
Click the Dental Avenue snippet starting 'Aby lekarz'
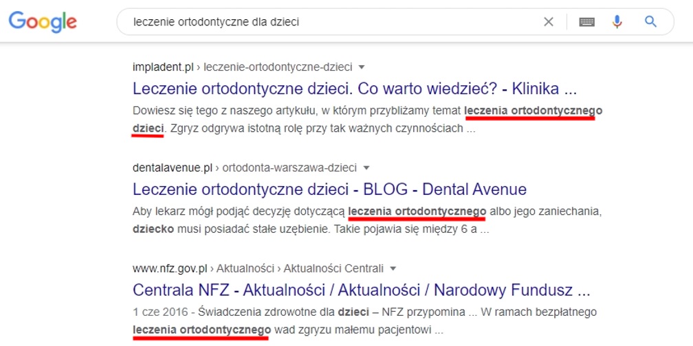pos(241,211)
